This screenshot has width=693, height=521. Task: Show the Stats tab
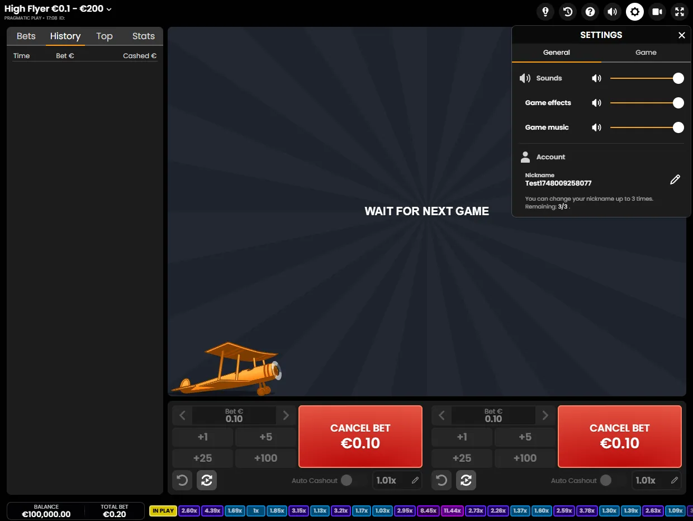coord(144,36)
